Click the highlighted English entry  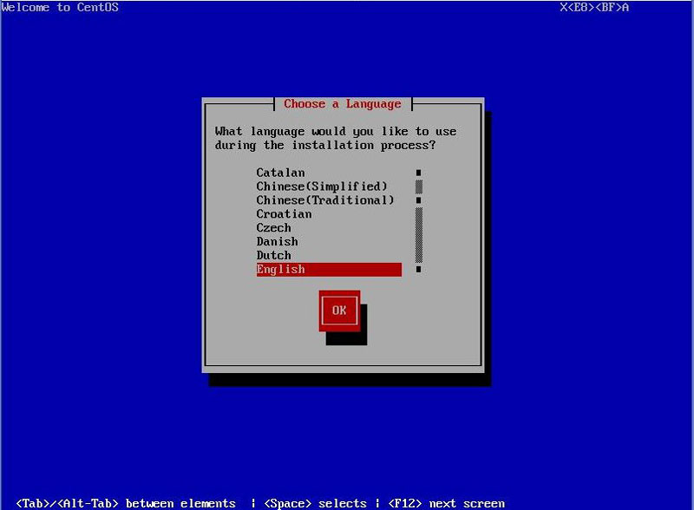click(x=329, y=269)
